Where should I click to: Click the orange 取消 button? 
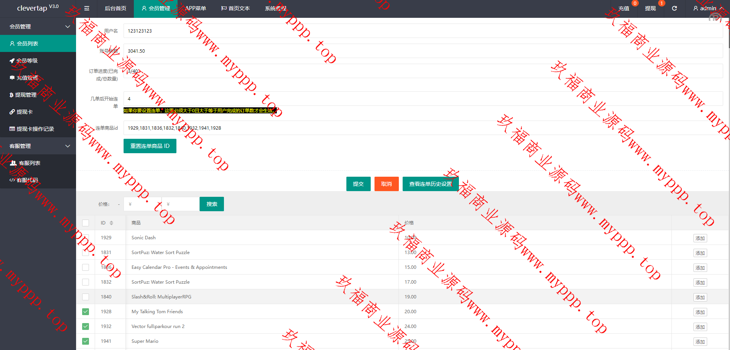[386, 184]
